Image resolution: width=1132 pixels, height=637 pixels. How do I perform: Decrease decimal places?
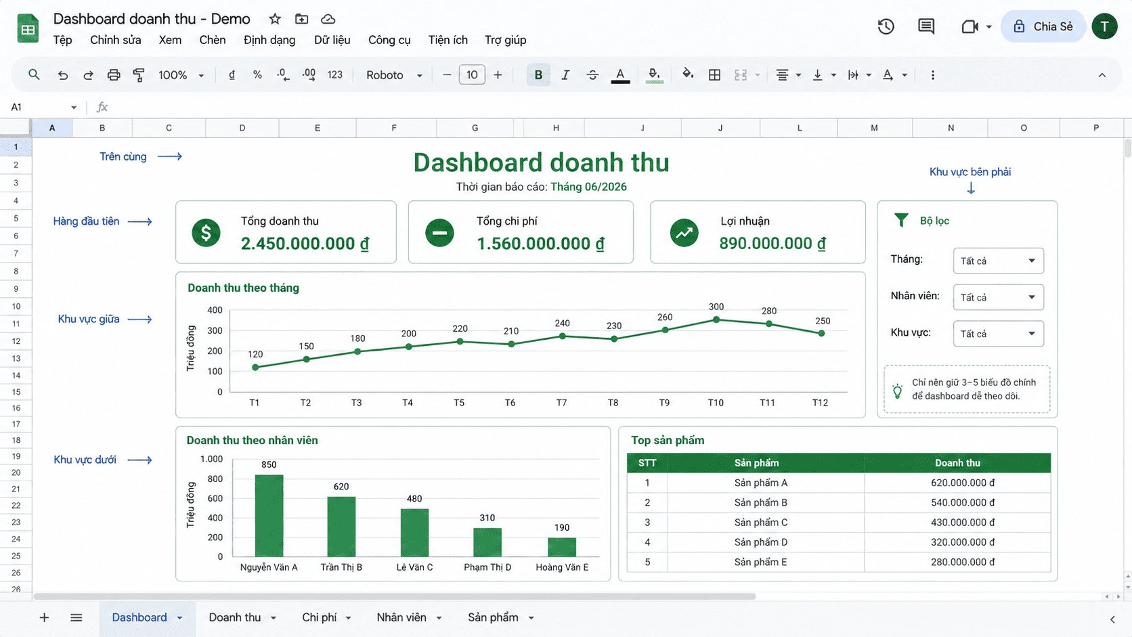(x=284, y=75)
